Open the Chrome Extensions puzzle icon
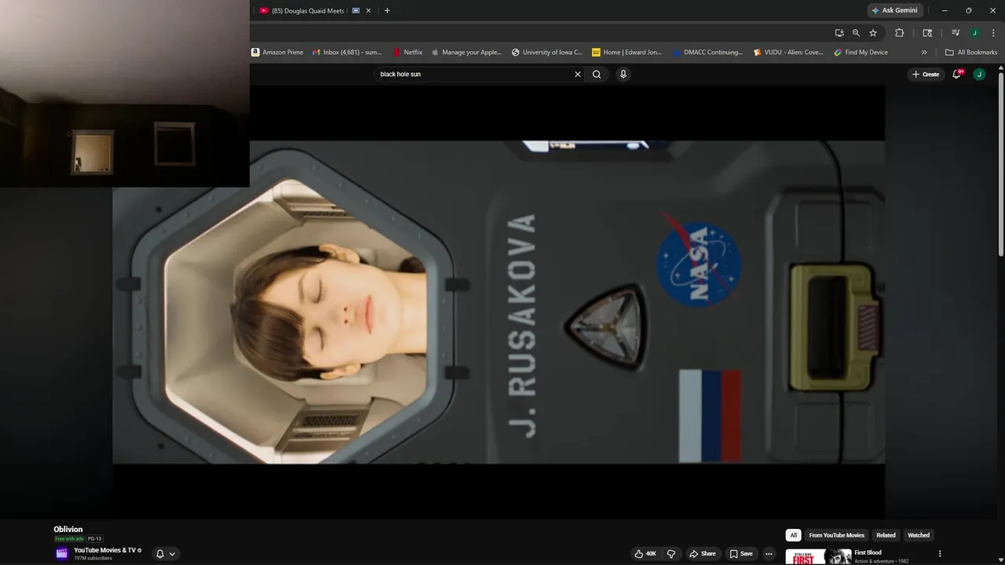Viewport: 1005px width, 565px height. pyautogui.click(x=900, y=33)
